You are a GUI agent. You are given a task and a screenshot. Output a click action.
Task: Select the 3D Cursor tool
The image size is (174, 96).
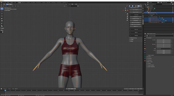[x=2, y=11]
